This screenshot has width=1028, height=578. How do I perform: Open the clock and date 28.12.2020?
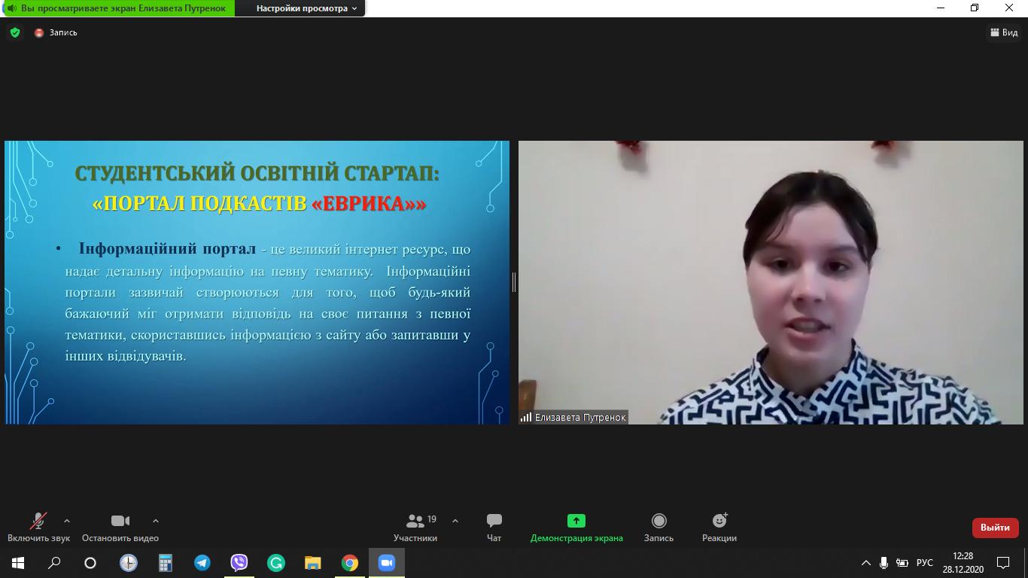(963, 562)
